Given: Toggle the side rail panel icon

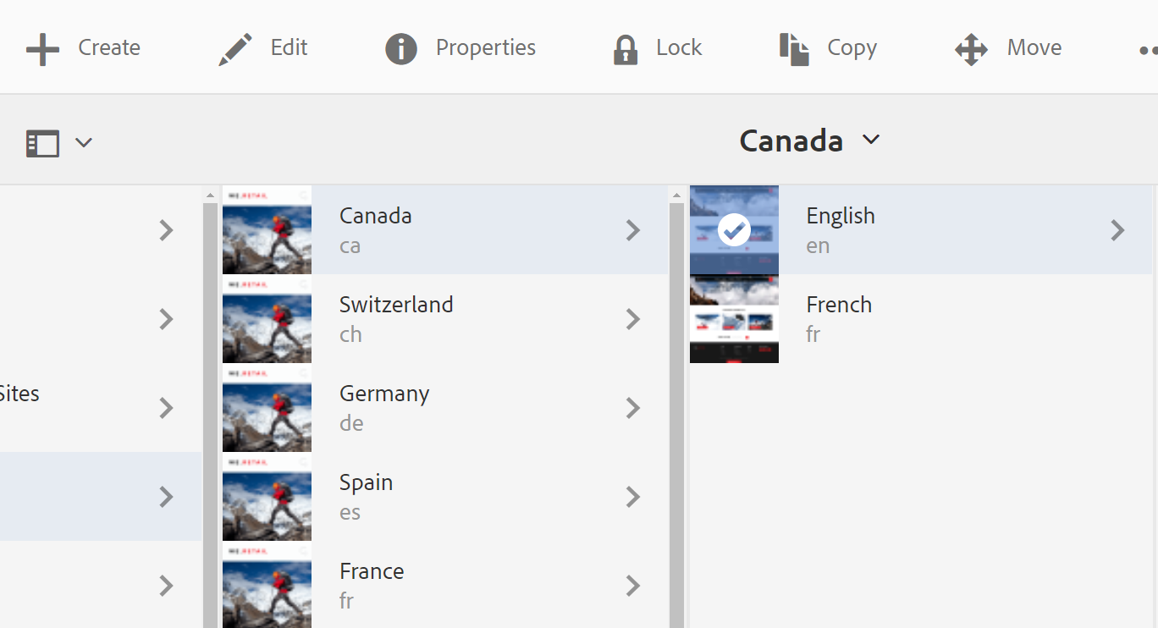Looking at the screenshot, I should pyautogui.click(x=42, y=143).
